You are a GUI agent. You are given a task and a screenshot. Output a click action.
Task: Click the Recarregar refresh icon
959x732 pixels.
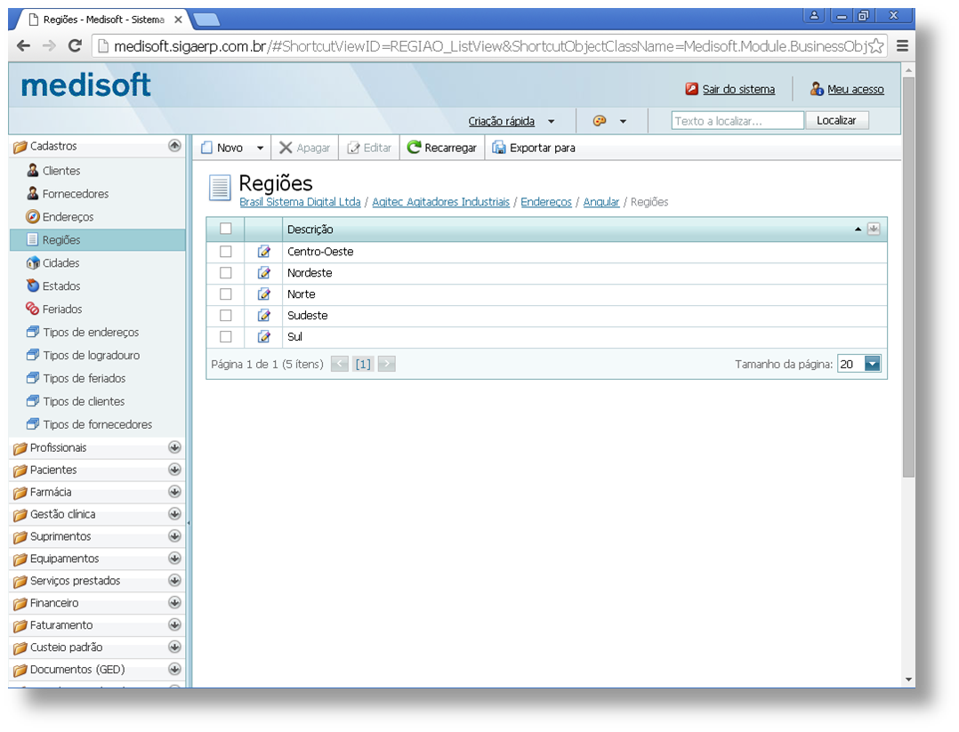[414, 148]
